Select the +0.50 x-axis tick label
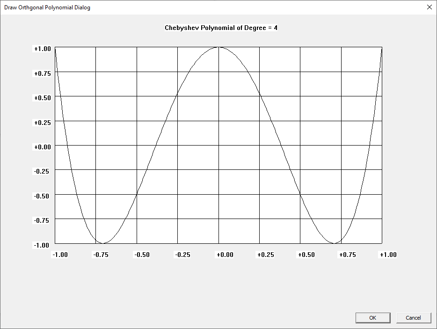Screen dimensions: 437x329 pos(306,255)
